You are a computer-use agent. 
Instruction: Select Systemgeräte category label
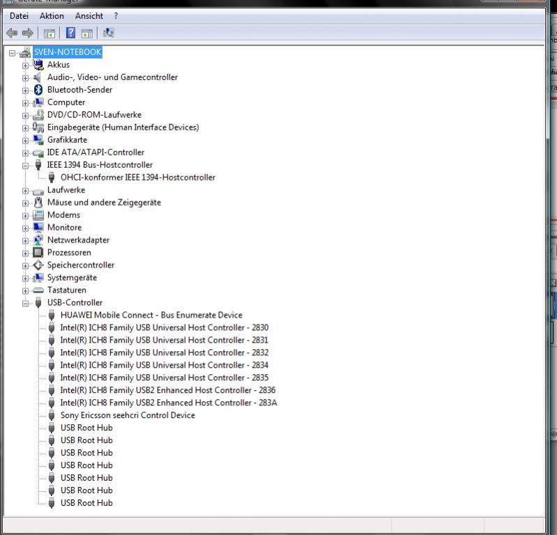pyautogui.click(x=72, y=278)
